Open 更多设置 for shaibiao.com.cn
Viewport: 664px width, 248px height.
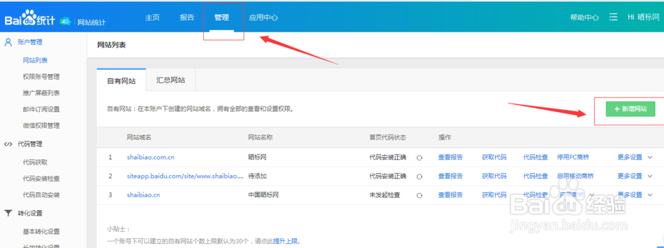(629, 157)
